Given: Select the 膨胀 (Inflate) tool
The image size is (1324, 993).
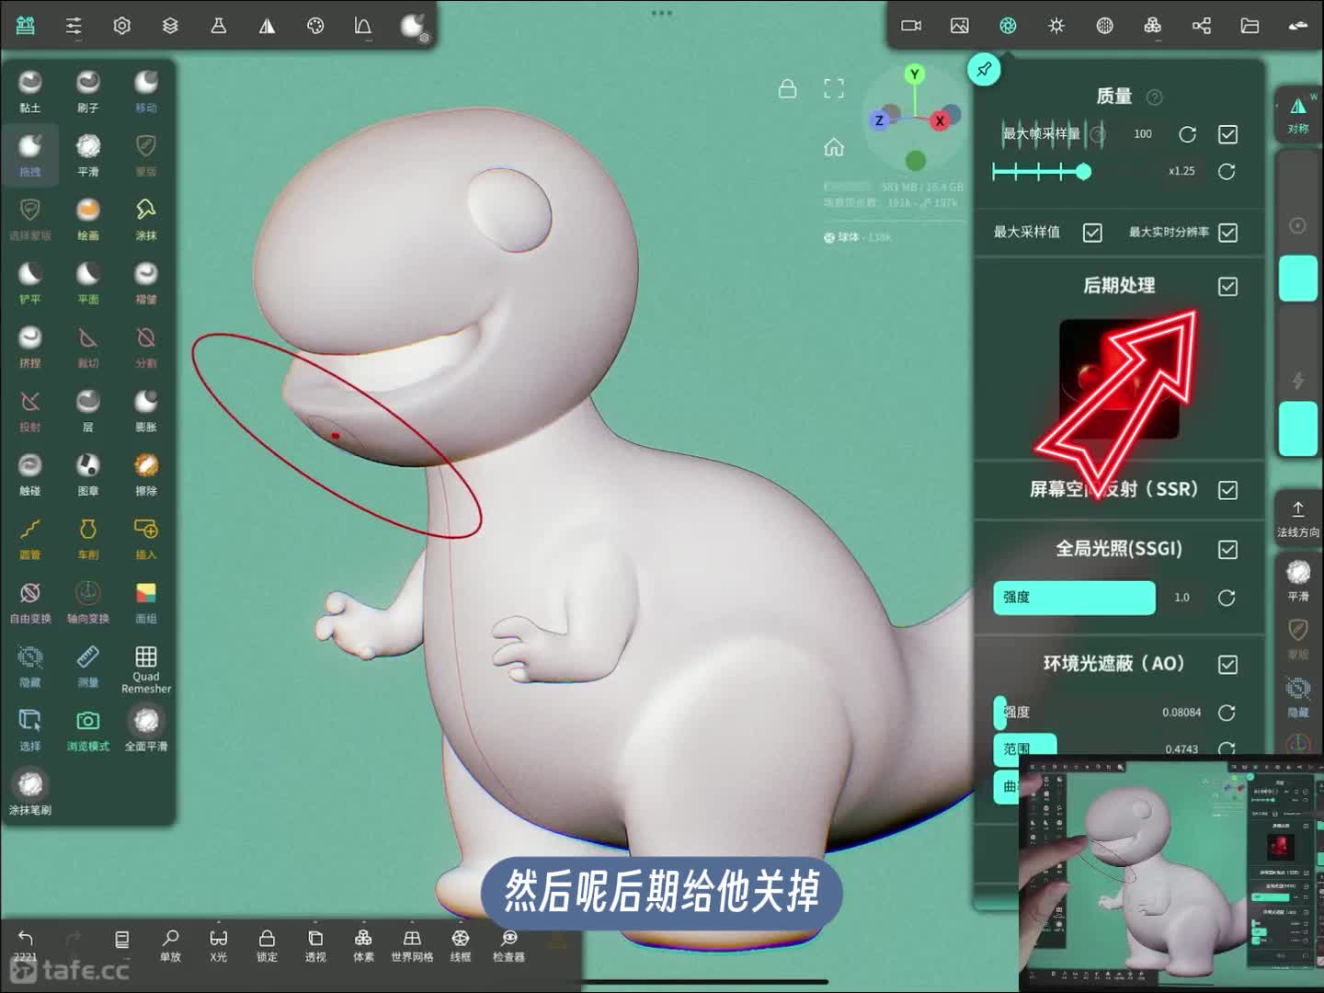Looking at the screenshot, I should point(146,410).
